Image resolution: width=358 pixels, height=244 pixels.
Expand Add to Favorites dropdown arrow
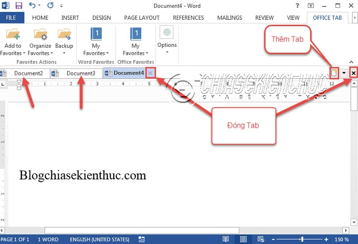tap(24, 53)
